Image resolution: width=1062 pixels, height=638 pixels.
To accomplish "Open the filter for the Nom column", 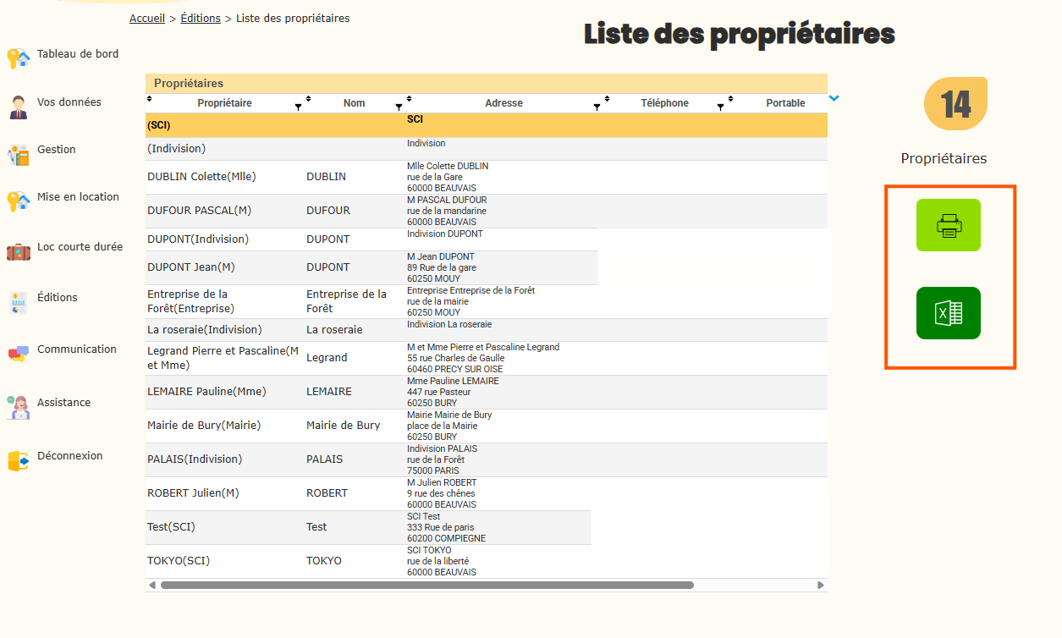I will [399, 107].
